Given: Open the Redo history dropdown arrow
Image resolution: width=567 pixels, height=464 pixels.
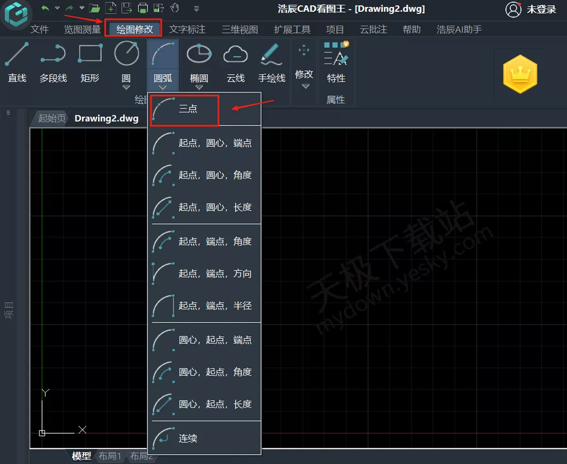Looking at the screenshot, I should pyautogui.click(x=82, y=8).
